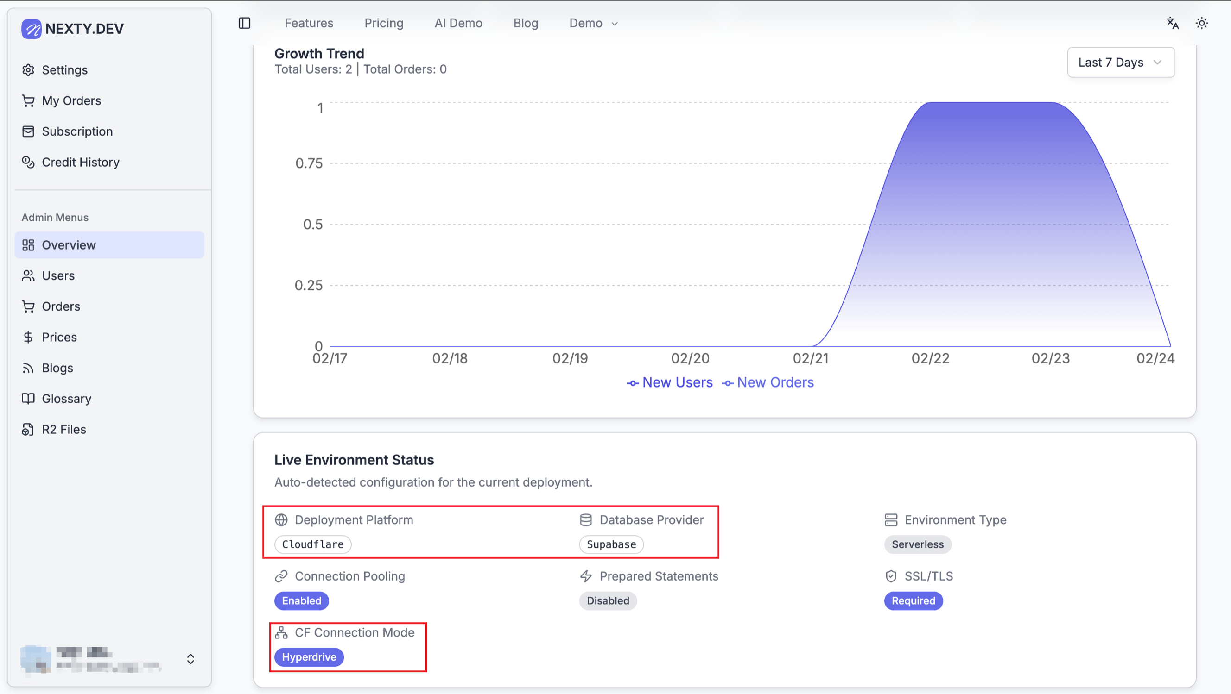Click the user avatar thumbnail
The height and width of the screenshot is (694, 1231).
(36, 658)
